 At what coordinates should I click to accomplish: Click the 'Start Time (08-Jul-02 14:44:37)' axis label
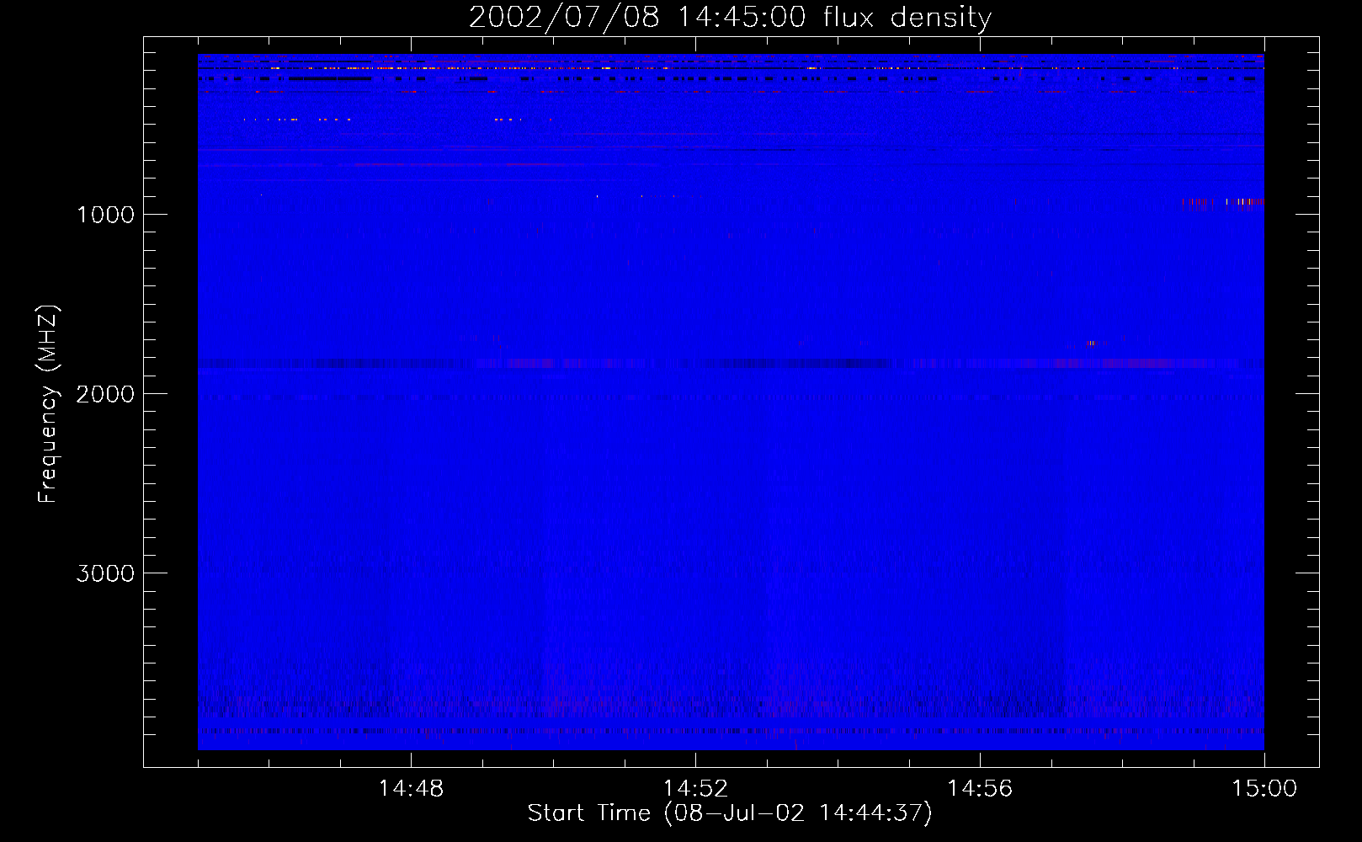730,813
